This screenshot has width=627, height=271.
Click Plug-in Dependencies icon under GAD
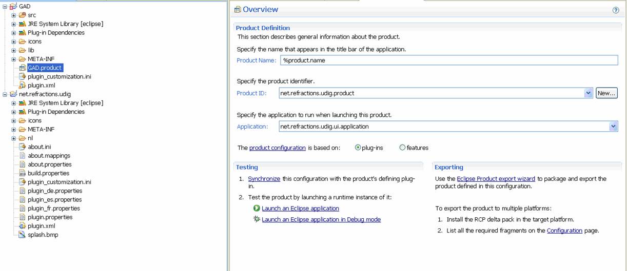click(x=23, y=32)
